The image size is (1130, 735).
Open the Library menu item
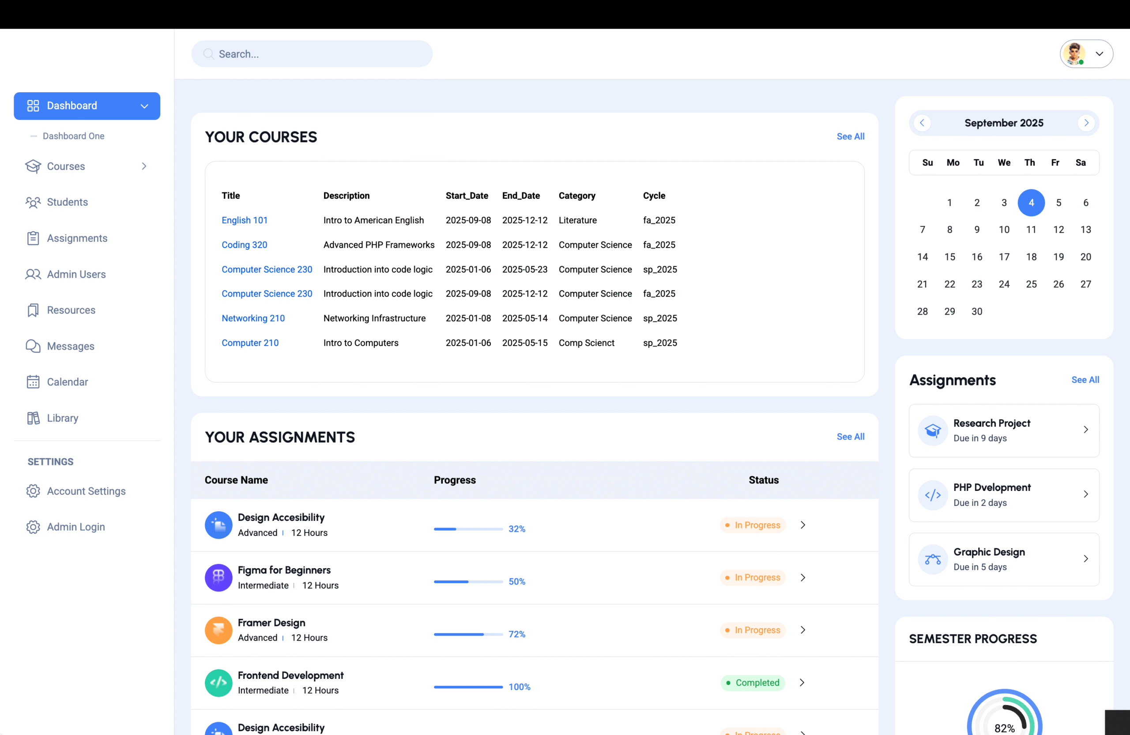pyautogui.click(x=87, y=418)
